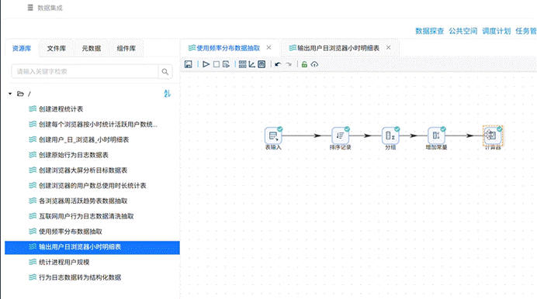Click the angled-line chart icon in toolbar
Screen dimensions: 537x299
click(x=251, y=64)
